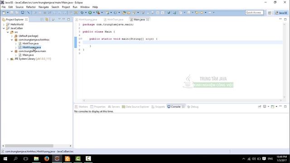Open the New Java Class dropdown arrow
Viewport: 290px width, 163px height.
(x=119, y=13)
